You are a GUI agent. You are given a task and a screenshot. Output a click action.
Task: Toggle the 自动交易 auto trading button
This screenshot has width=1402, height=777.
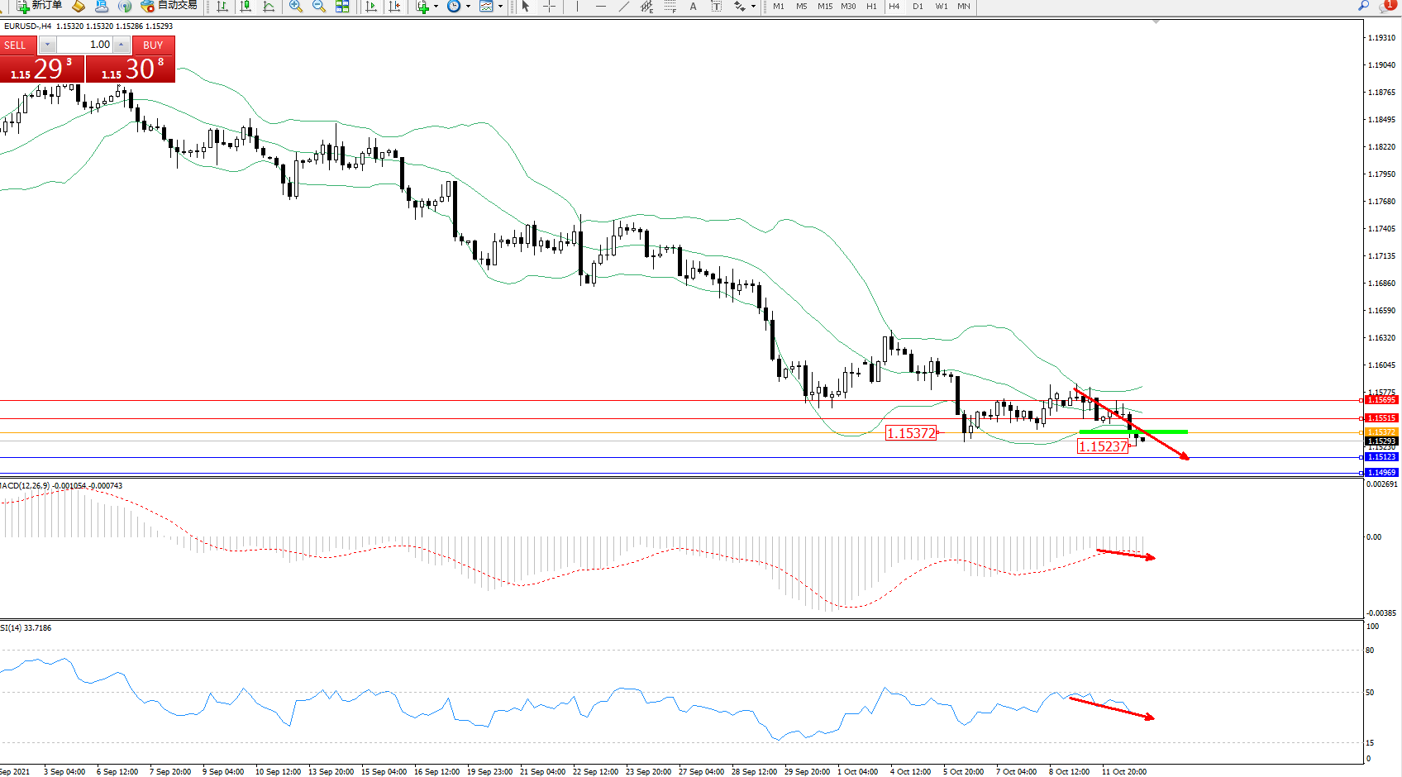click(169, 6)
